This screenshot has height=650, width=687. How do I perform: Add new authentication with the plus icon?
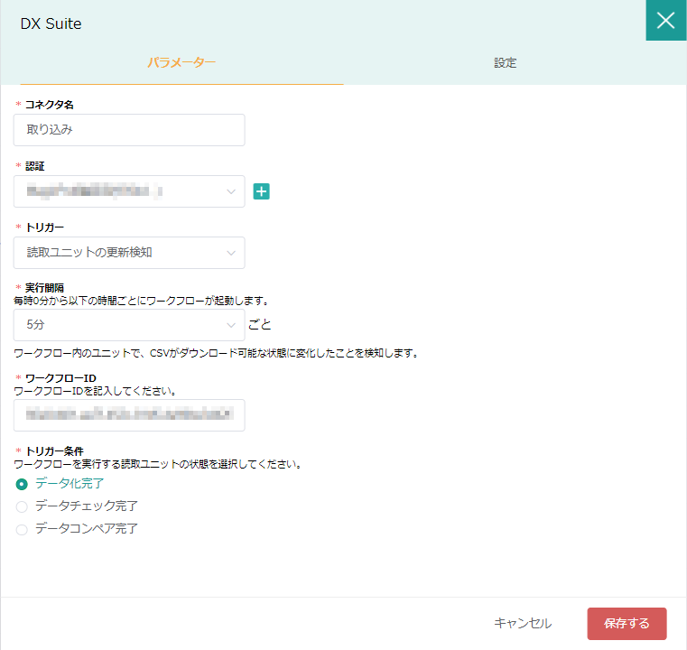[x=262, y=191]
